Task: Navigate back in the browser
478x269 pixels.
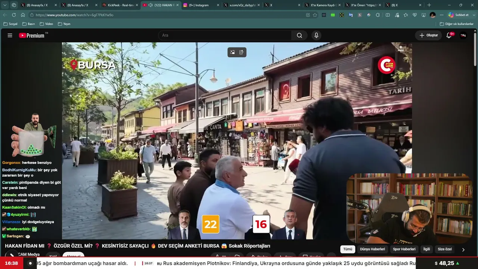Action: click(x=5, y=15)
